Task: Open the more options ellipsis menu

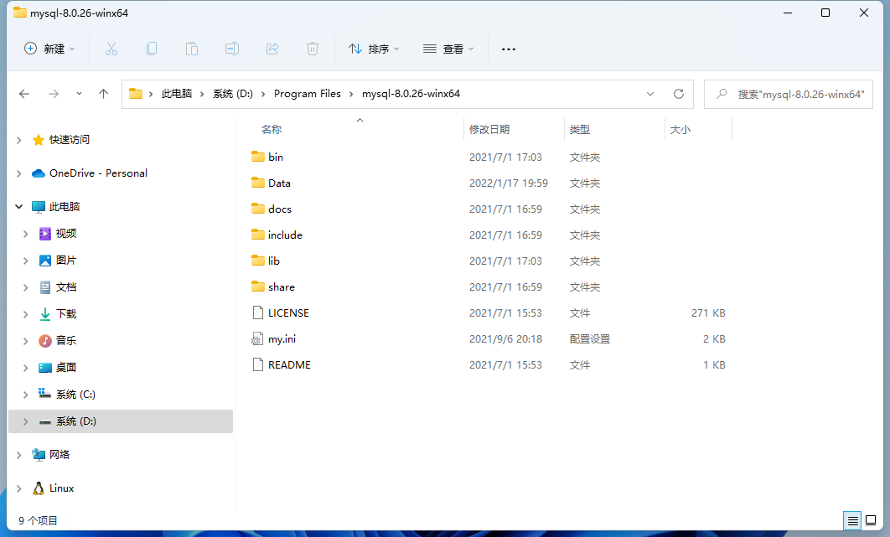Action: [509, 49]
